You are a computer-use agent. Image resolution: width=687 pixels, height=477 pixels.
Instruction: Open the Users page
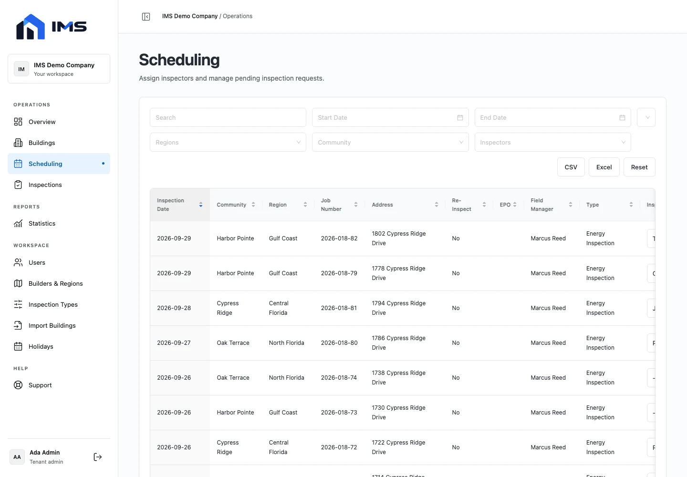coord(59,262)
